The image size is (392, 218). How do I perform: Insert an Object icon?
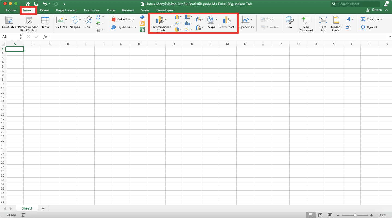tap(348, 27)
